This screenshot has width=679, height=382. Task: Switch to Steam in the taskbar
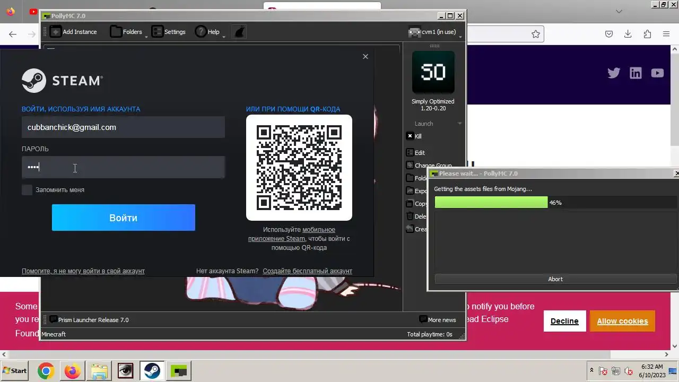click(152, 371)
